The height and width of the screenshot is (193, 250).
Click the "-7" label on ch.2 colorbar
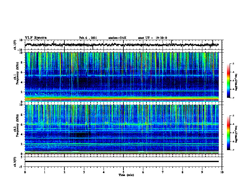(x=233, y=150)
